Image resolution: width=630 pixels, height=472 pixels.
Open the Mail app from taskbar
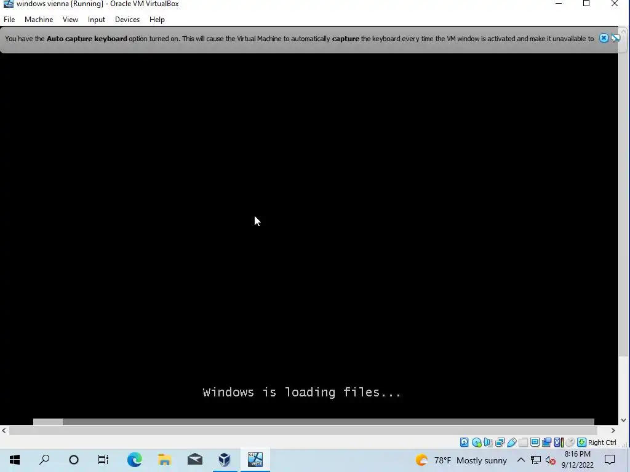tap(195, 460)
